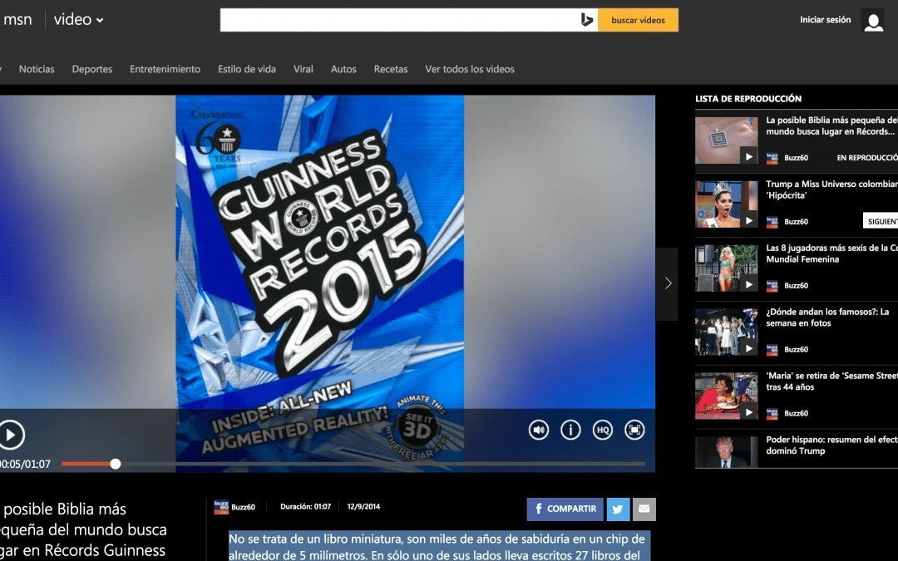Mute the video with the speaker icon
898x561 pixels.
pos(539,430)
